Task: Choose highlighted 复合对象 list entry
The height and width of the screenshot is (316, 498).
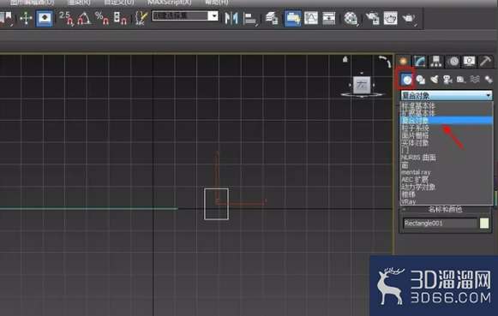Action: click(447, 120)
